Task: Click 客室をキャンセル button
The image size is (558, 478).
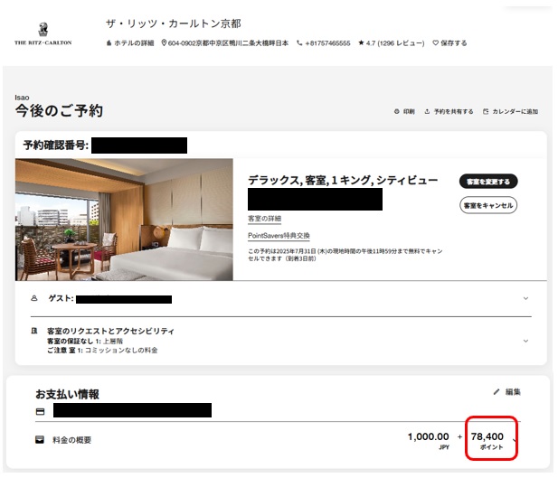Action: 488,205
